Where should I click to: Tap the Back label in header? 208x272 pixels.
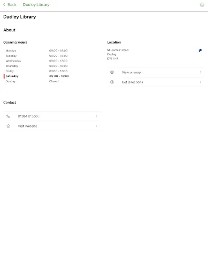tap(12, 5)
